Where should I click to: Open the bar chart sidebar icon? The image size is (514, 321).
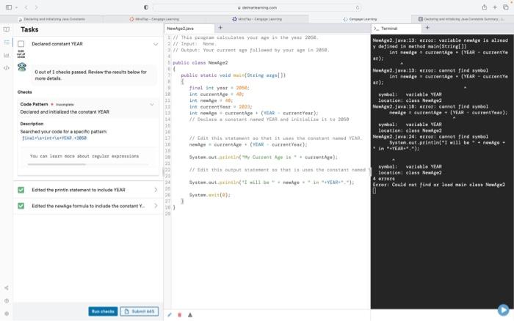pos(6,55)
